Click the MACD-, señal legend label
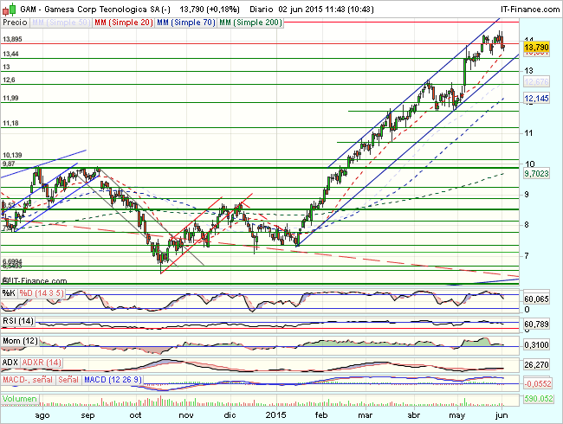The height and width of the screenshot is (424, 563). tap(28, 380)
